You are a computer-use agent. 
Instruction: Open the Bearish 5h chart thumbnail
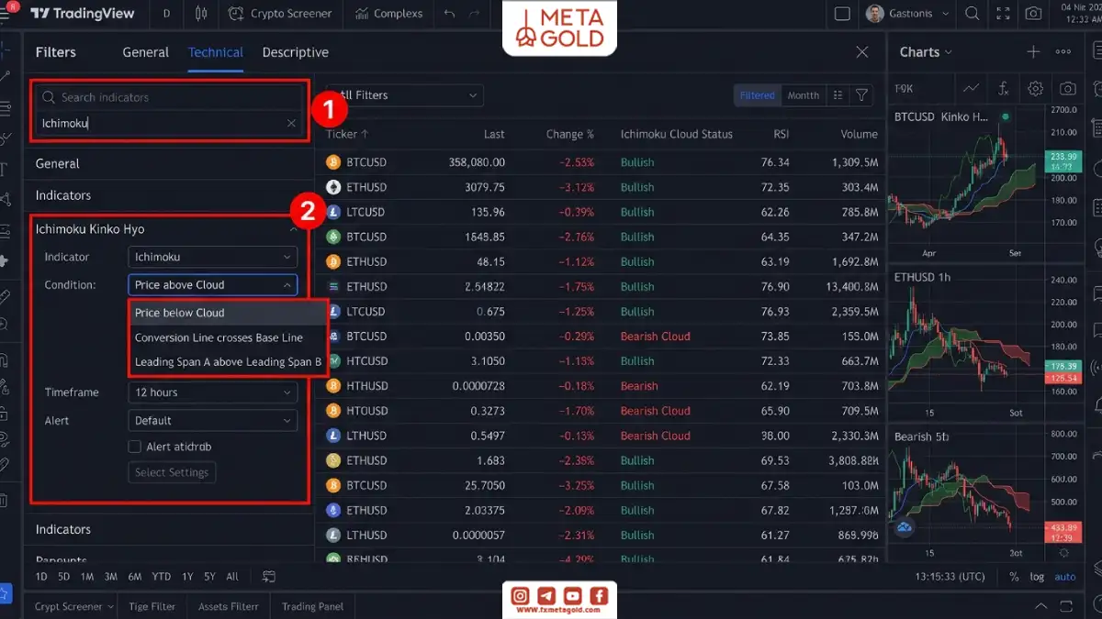[967, 495]
